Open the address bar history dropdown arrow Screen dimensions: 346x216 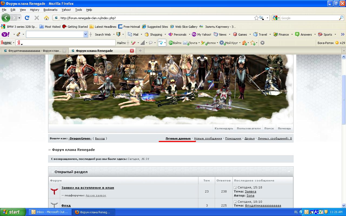[268, 18]
